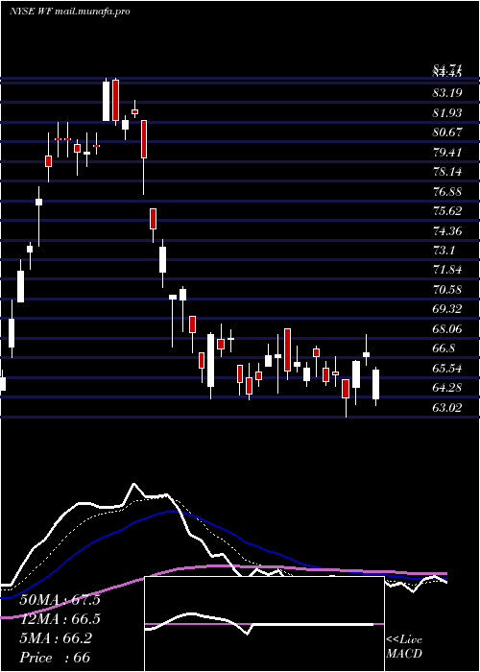The width and height of the screenshot is (480, 672).
Task: Select the 76.88 price axis label
Action: (447, 192)
